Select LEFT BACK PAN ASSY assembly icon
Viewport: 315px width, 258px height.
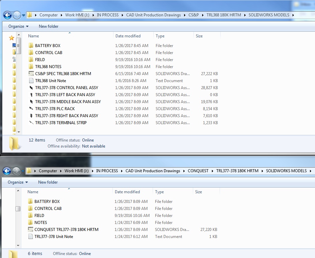point(31,94)
